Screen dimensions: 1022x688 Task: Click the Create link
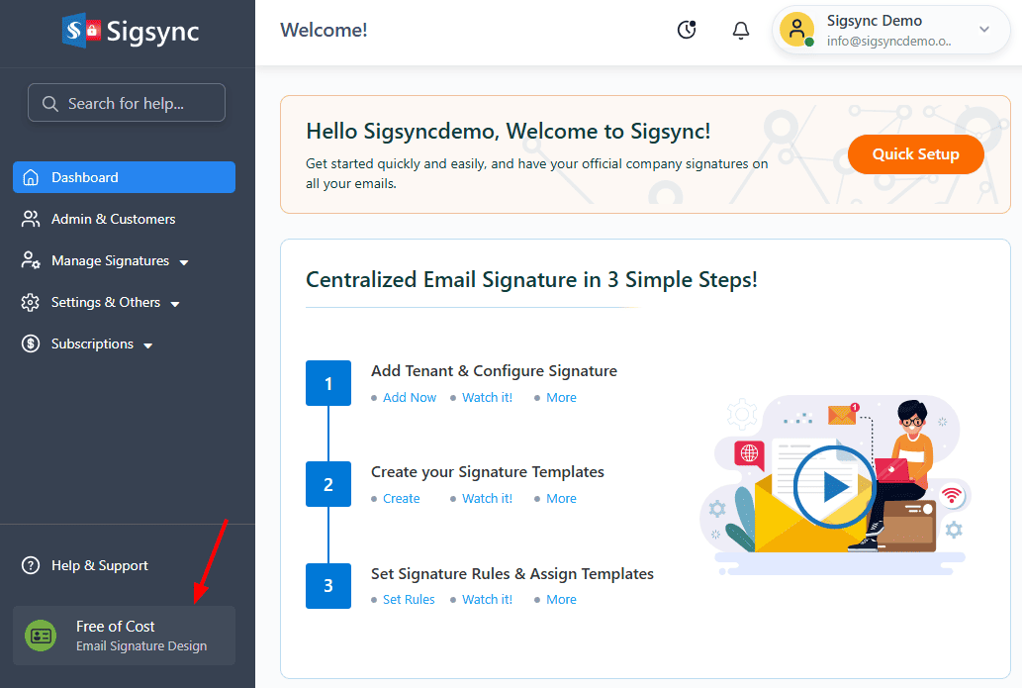(402, 499)
